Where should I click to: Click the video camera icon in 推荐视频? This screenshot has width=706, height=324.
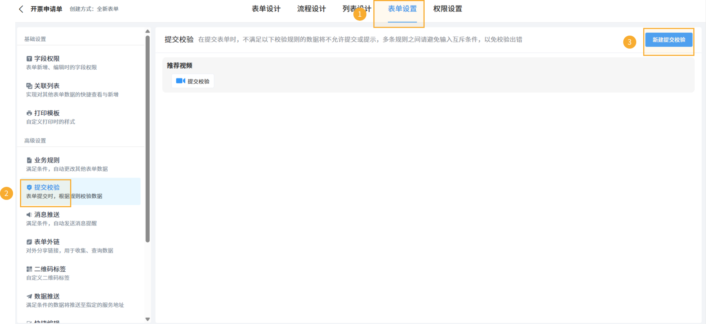(180, 81)
